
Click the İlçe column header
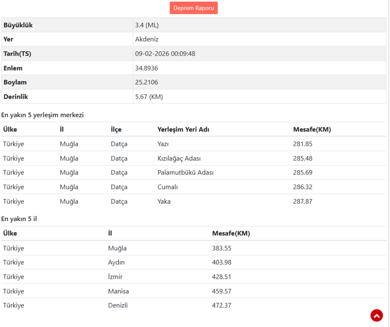(117, 129)
